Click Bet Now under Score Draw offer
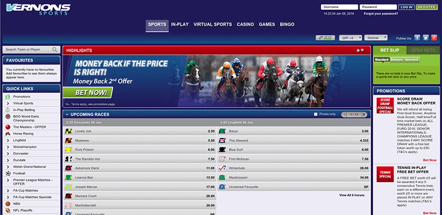442x215 pixels. 430,160
